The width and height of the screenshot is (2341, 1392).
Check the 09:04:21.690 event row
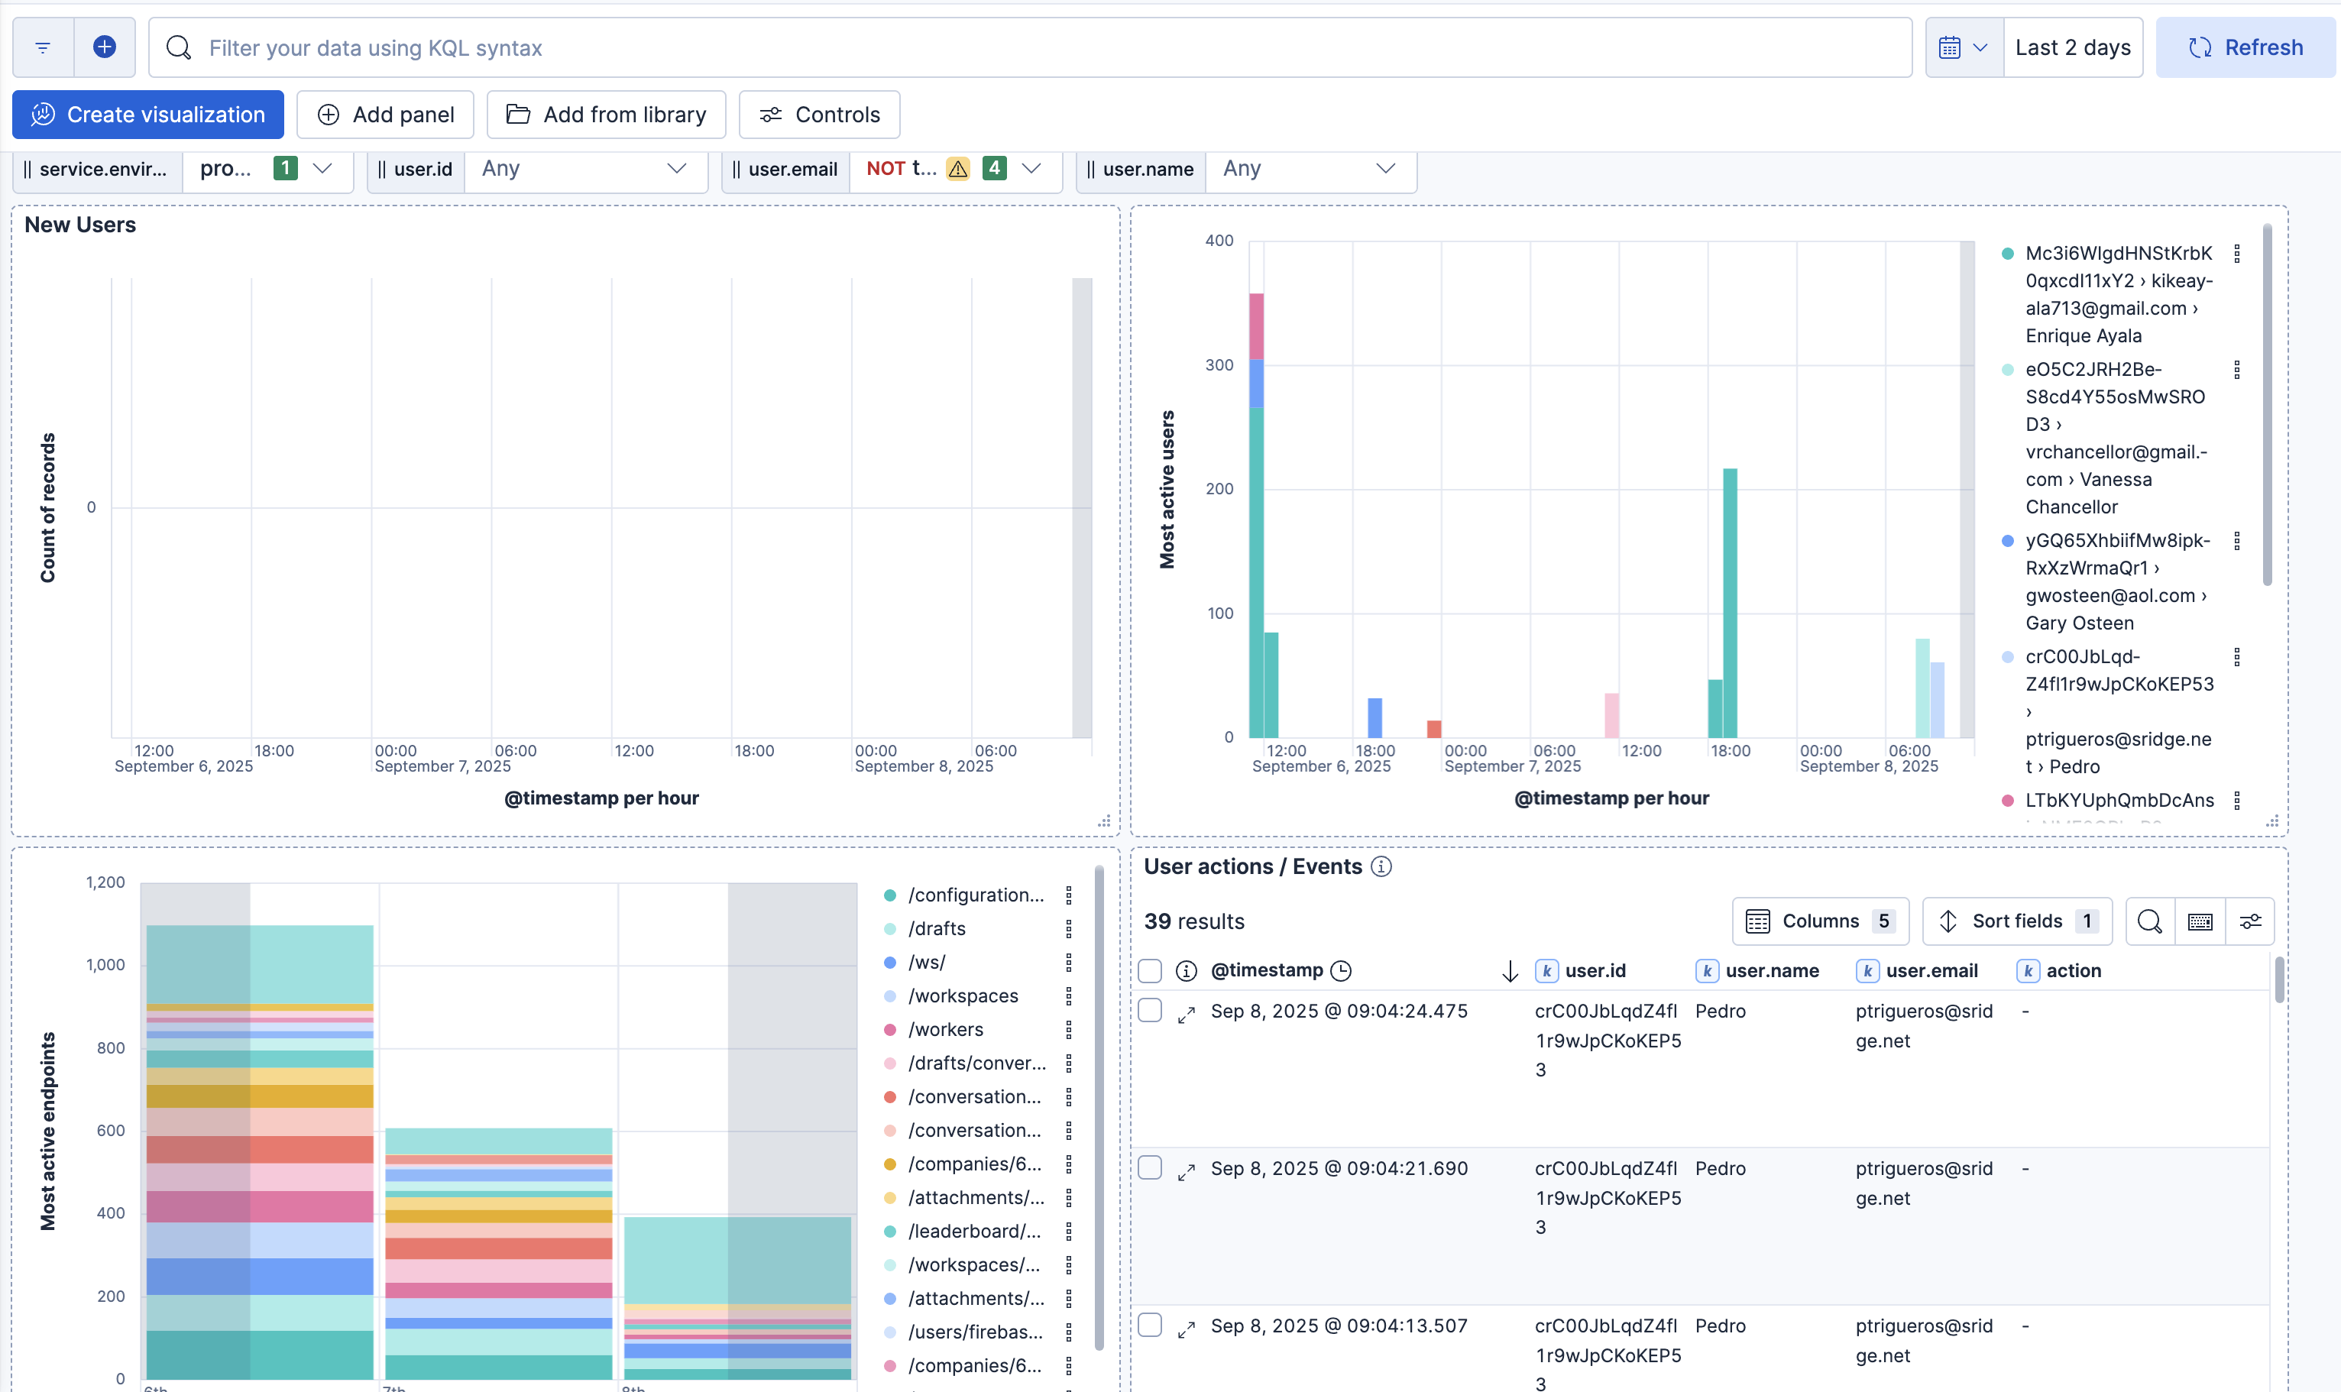(x=1150, y=1168)
